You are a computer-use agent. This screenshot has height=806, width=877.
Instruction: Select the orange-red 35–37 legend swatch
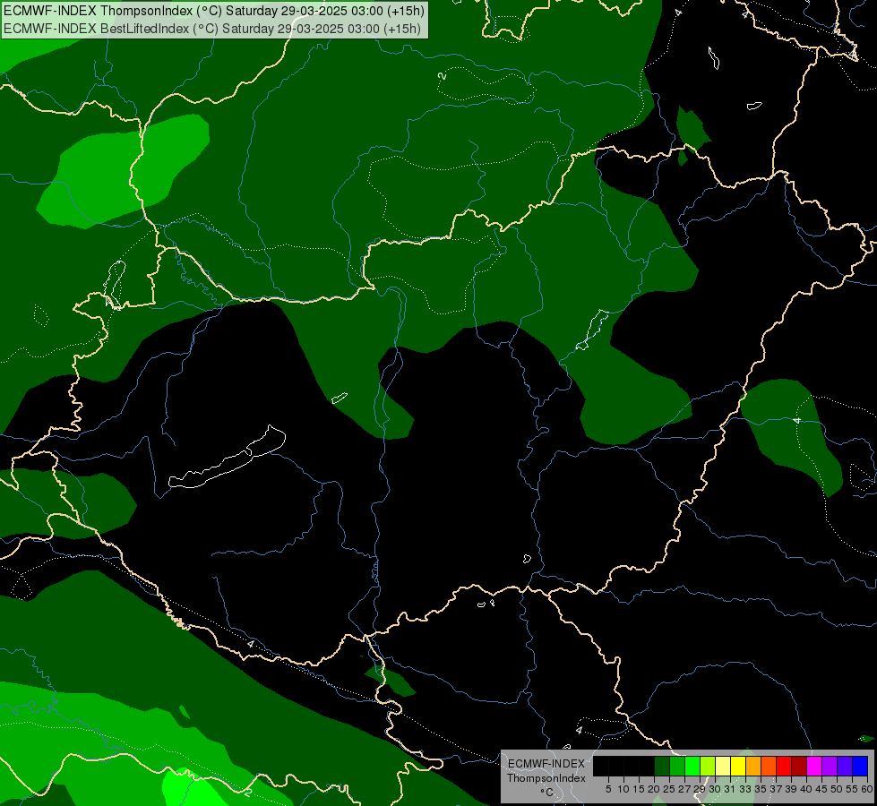[x=769, y=766]
